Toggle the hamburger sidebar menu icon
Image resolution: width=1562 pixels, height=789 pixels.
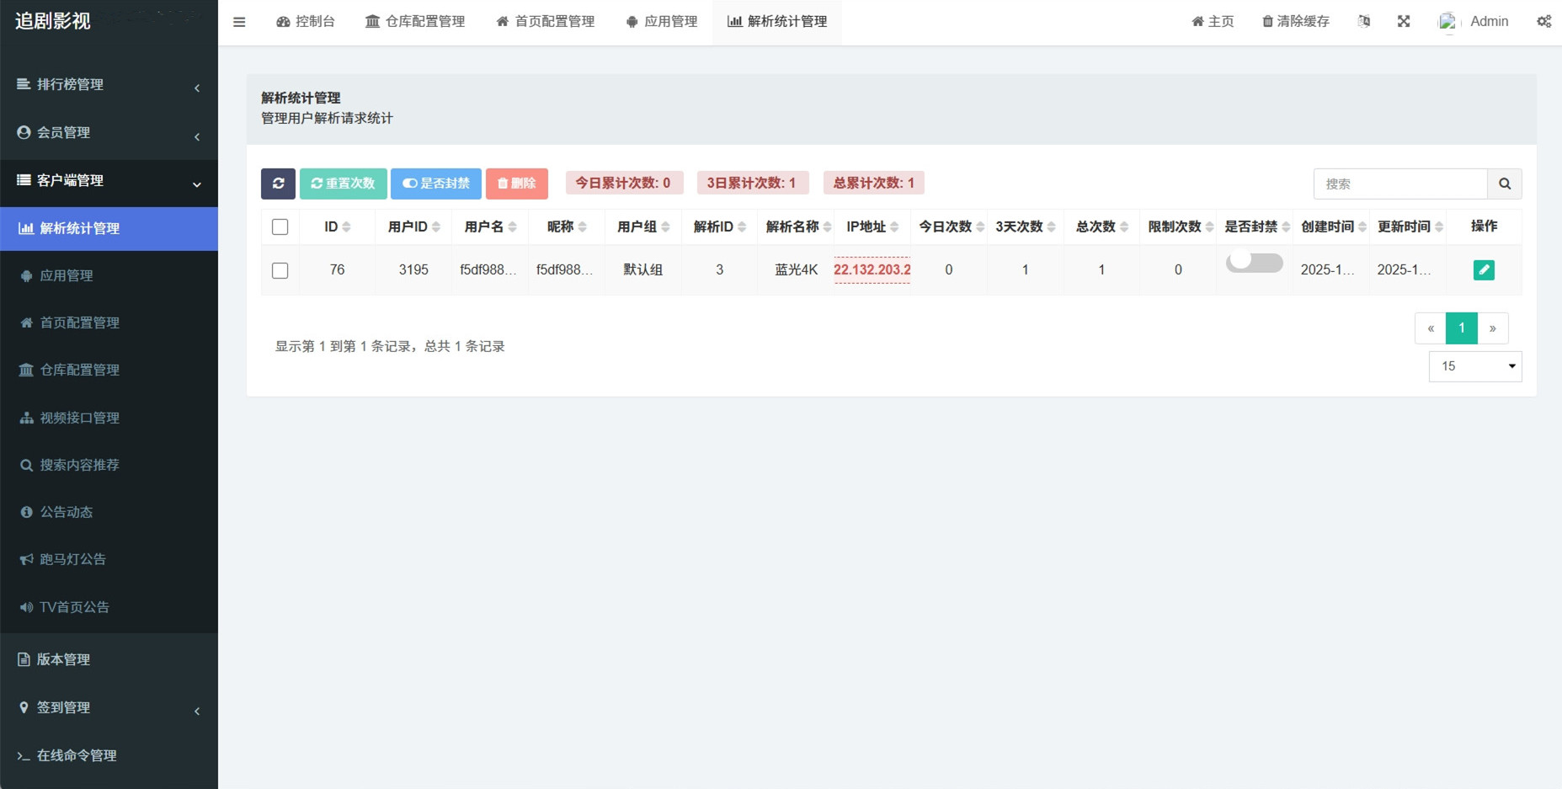click(239, 22)
